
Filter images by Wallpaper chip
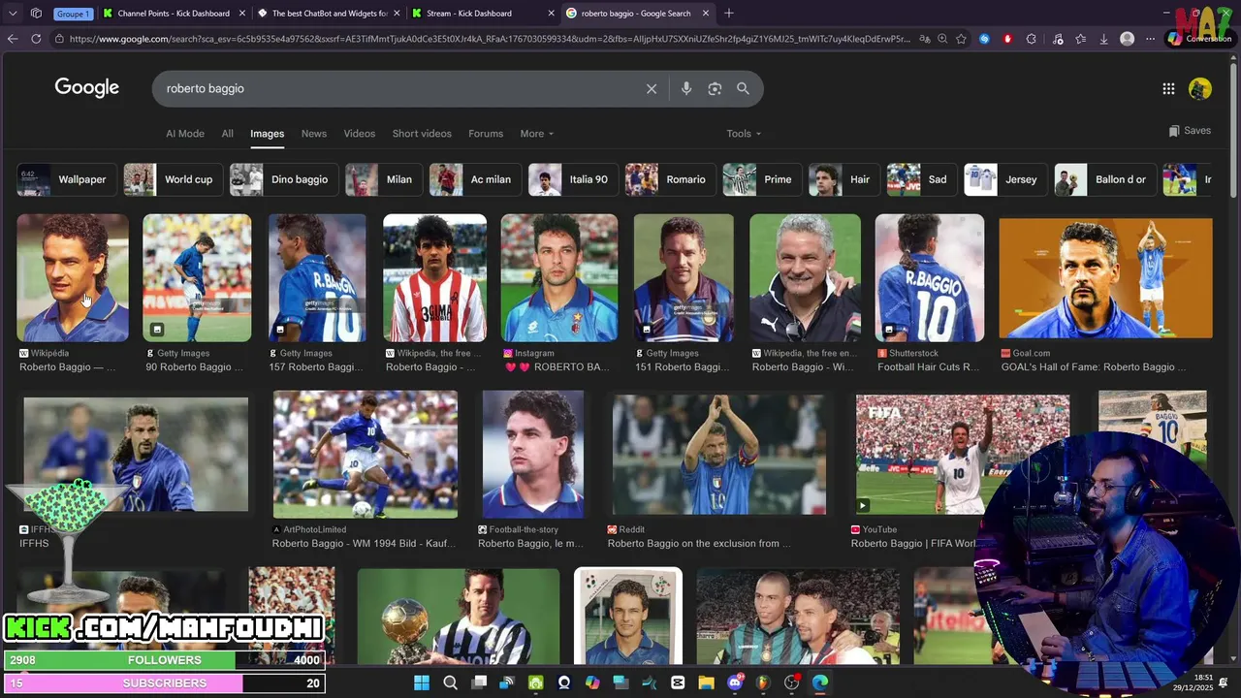67,179
